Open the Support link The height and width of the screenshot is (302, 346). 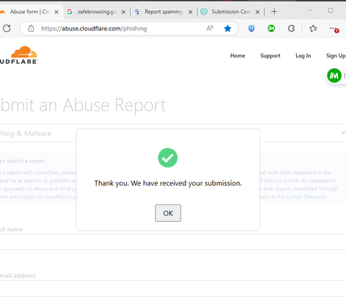270,56
